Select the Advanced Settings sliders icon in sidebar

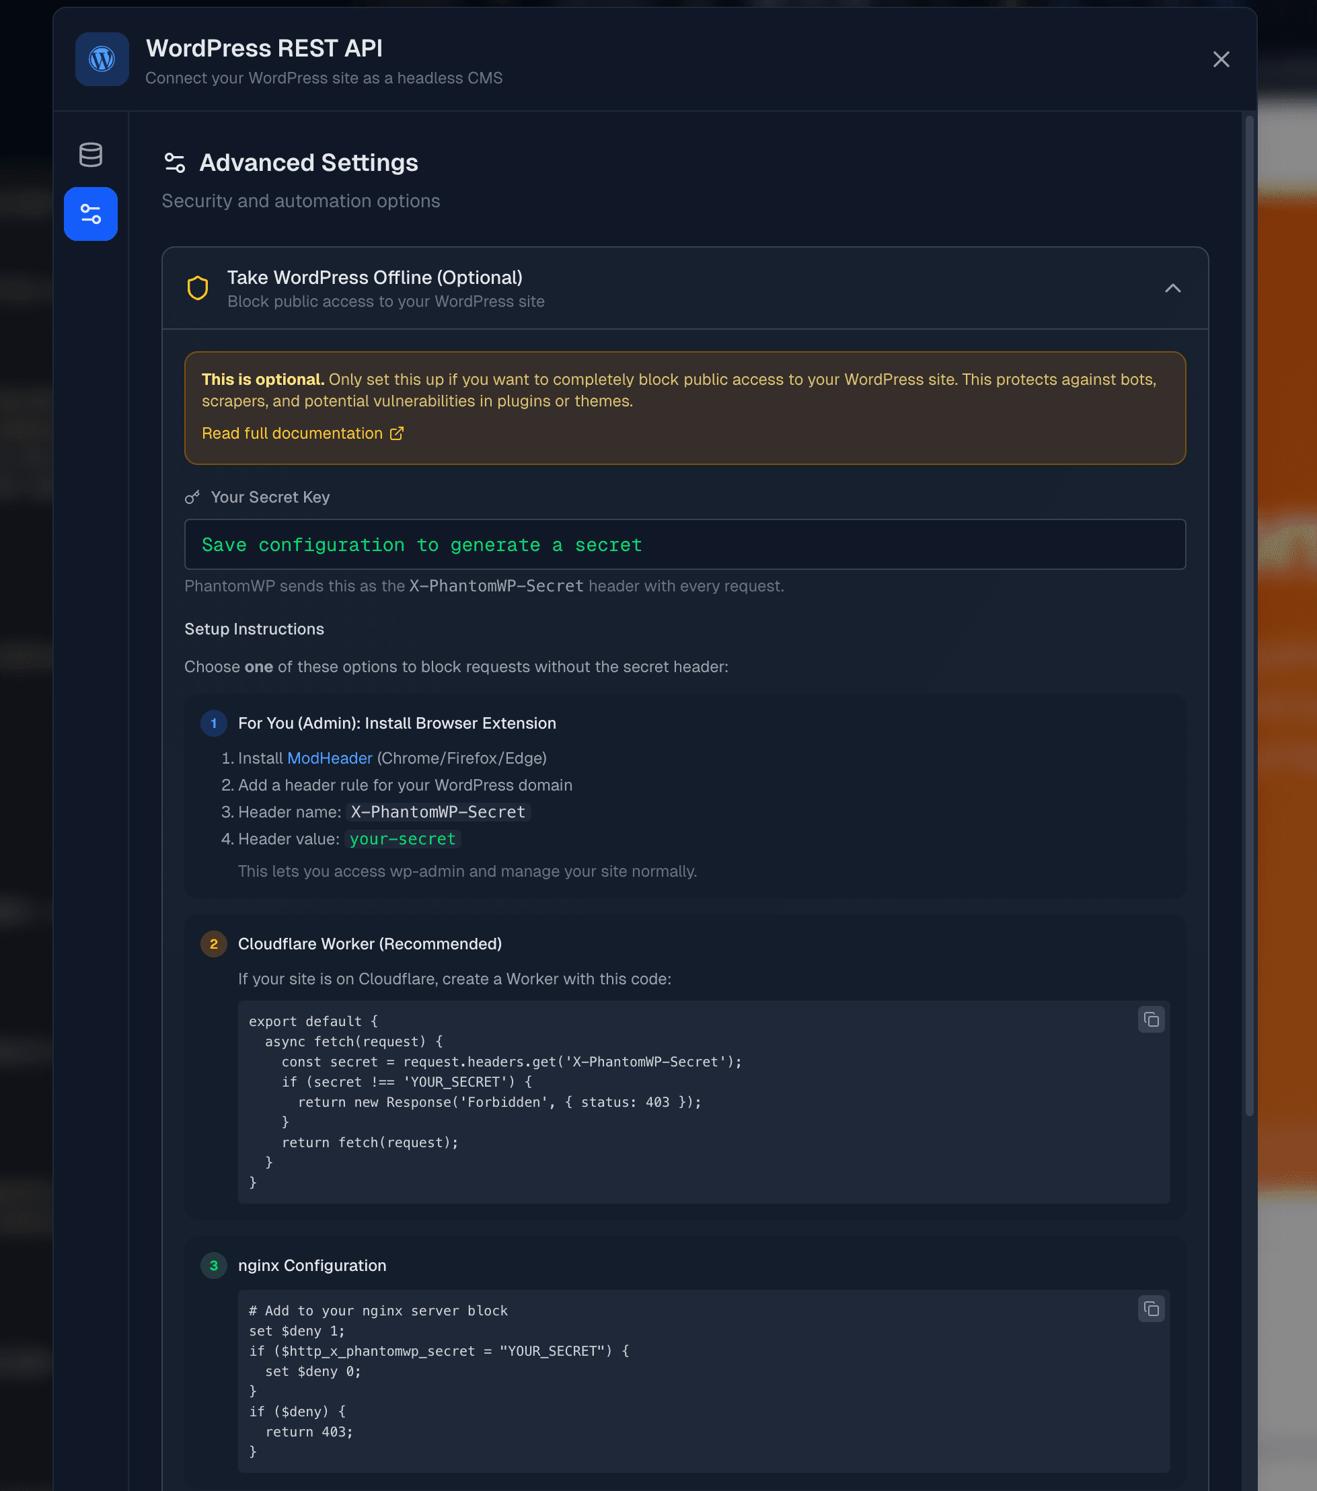(90, 213)
